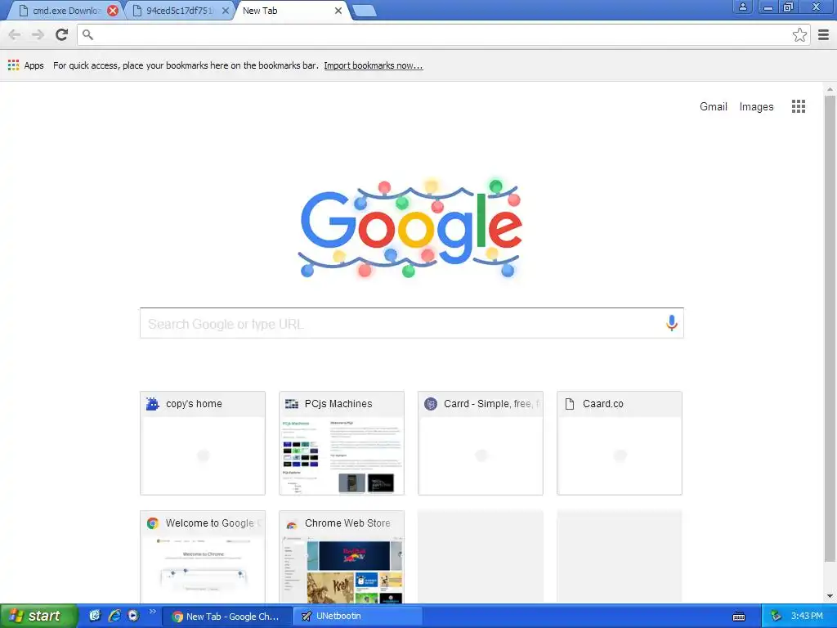Image resolution: width=837 pixels, height=628 pixels.
Task: Click the system tray icon near the clock
Action: pos(777,617)
